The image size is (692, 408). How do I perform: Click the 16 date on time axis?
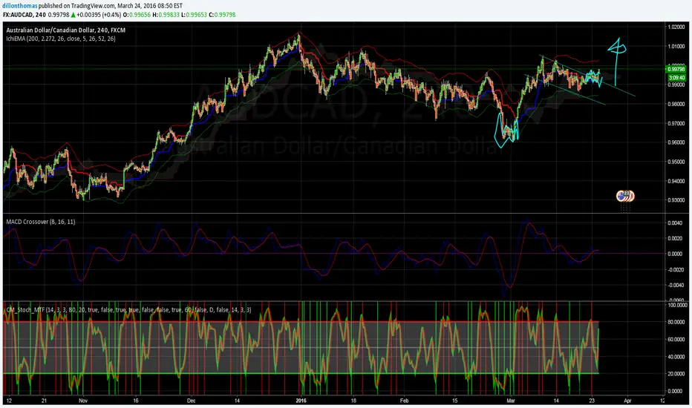click(136, 401)
